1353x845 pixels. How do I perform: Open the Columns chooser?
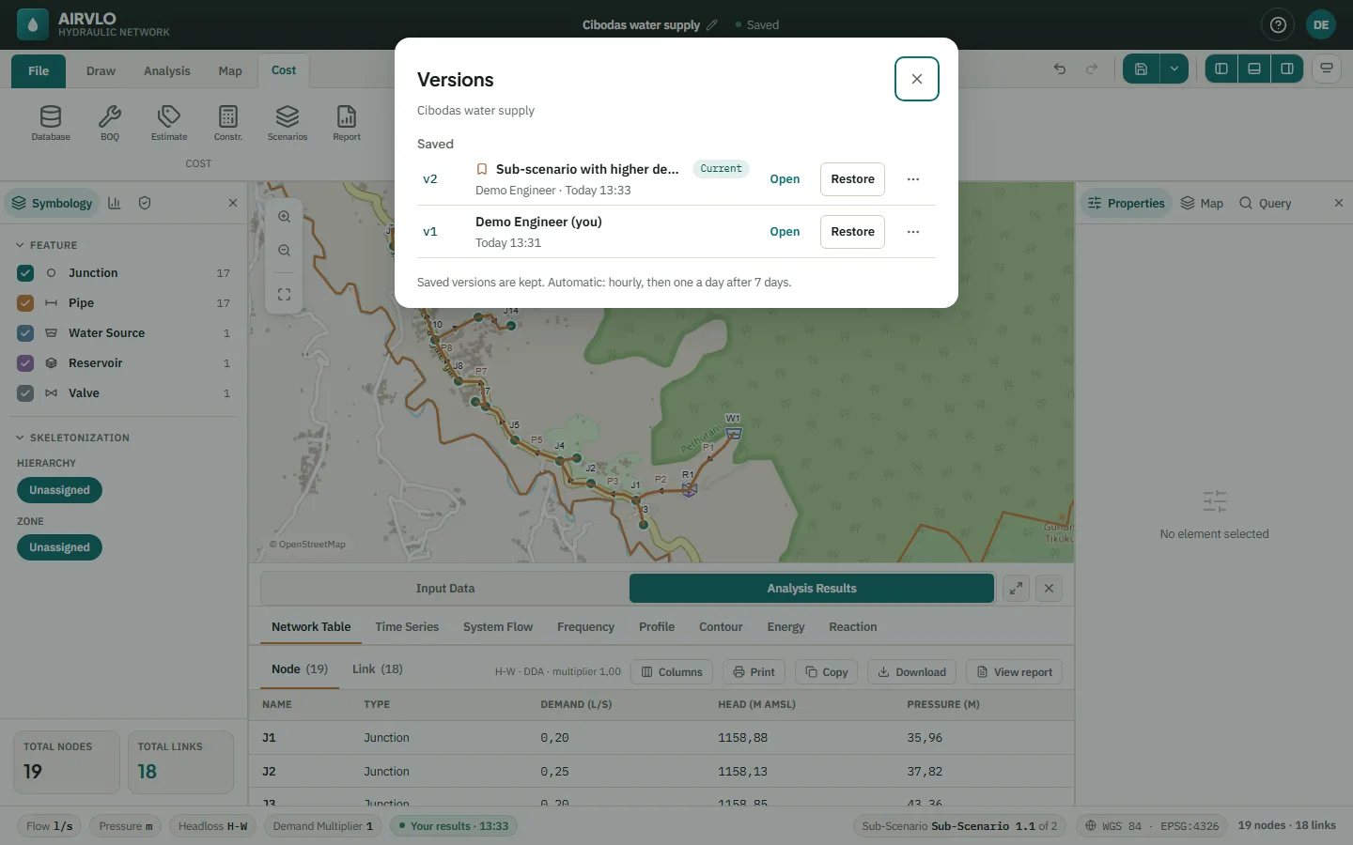tap(672, 672)
